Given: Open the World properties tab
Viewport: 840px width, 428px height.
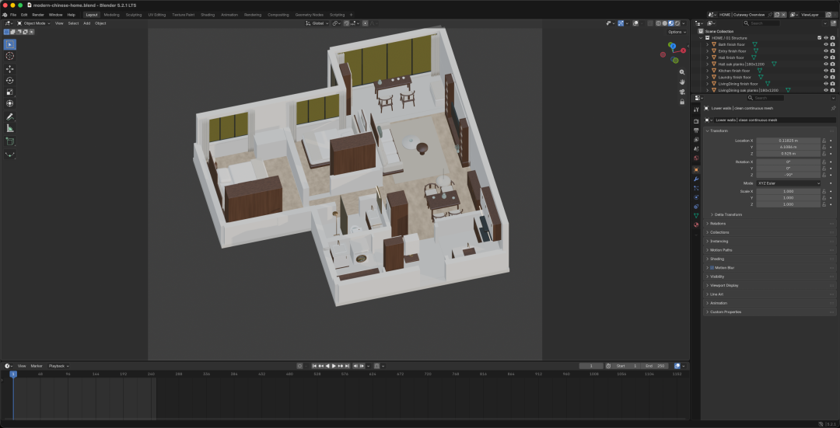Looking at the screenshot, I should click(696, 158).
